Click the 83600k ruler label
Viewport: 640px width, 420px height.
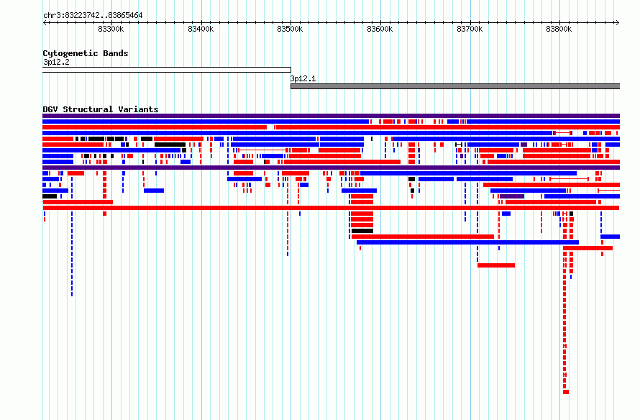[x=380, y=29]
